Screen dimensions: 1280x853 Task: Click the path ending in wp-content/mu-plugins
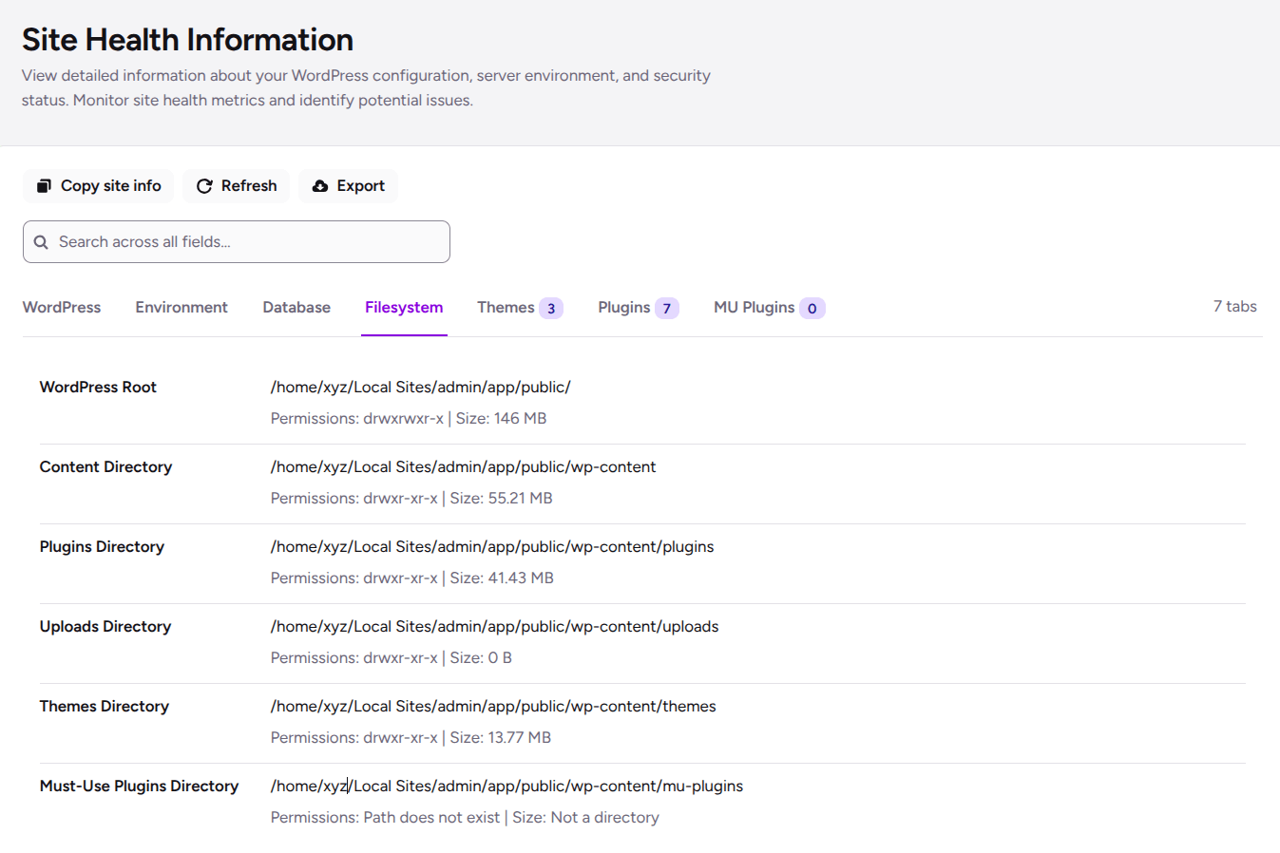click(x=507, y=787)
